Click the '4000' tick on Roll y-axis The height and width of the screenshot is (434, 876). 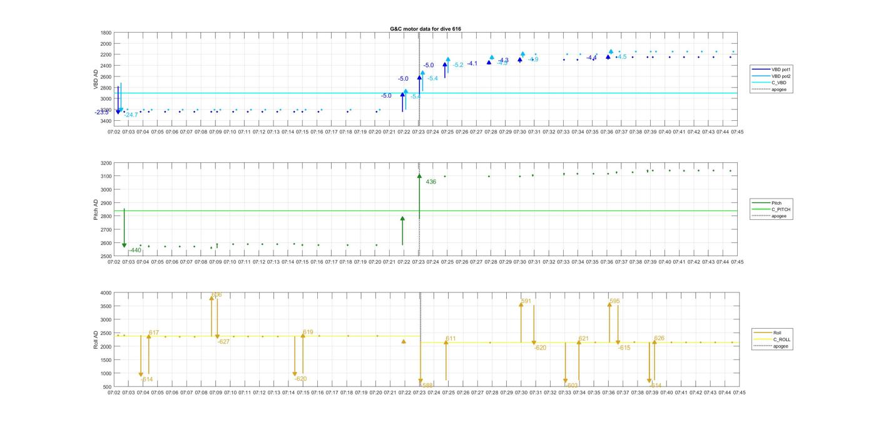[106, 293]
